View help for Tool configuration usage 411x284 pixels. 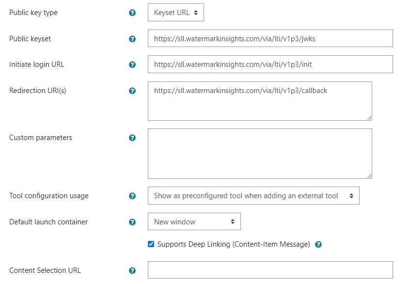pyautogui.click(x=132, y=196)
